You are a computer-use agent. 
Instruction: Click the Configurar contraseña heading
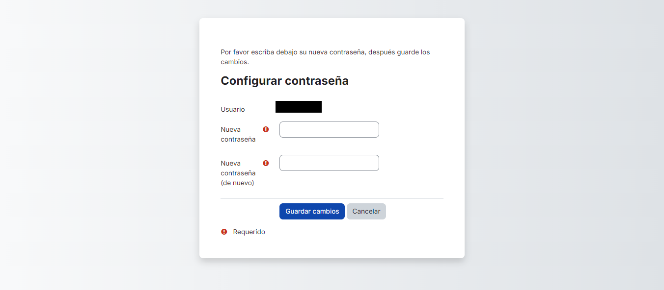click(284, 81)
